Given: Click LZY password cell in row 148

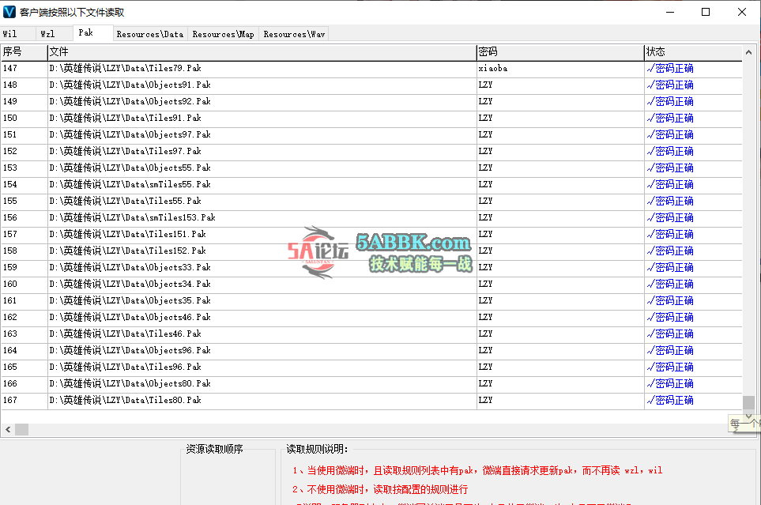Looking at the screenshot, I should click(560, 85).
